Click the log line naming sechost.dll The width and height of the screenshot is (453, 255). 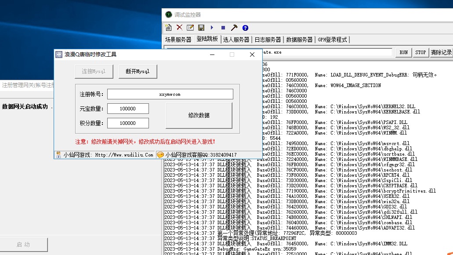tap(288, 170)
